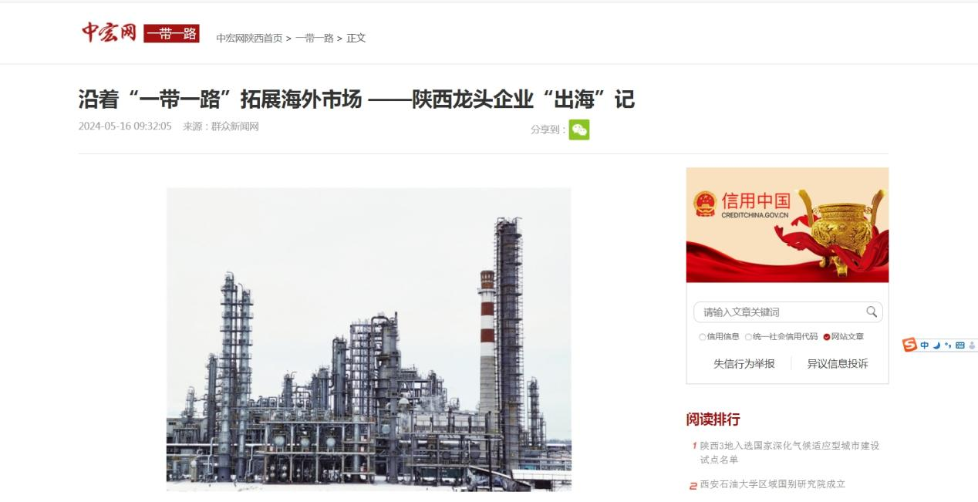The width and height of the screenshot is (978, 502).
Task: Click 异议信息投诉 link
Action: click(x=838, y=363)
